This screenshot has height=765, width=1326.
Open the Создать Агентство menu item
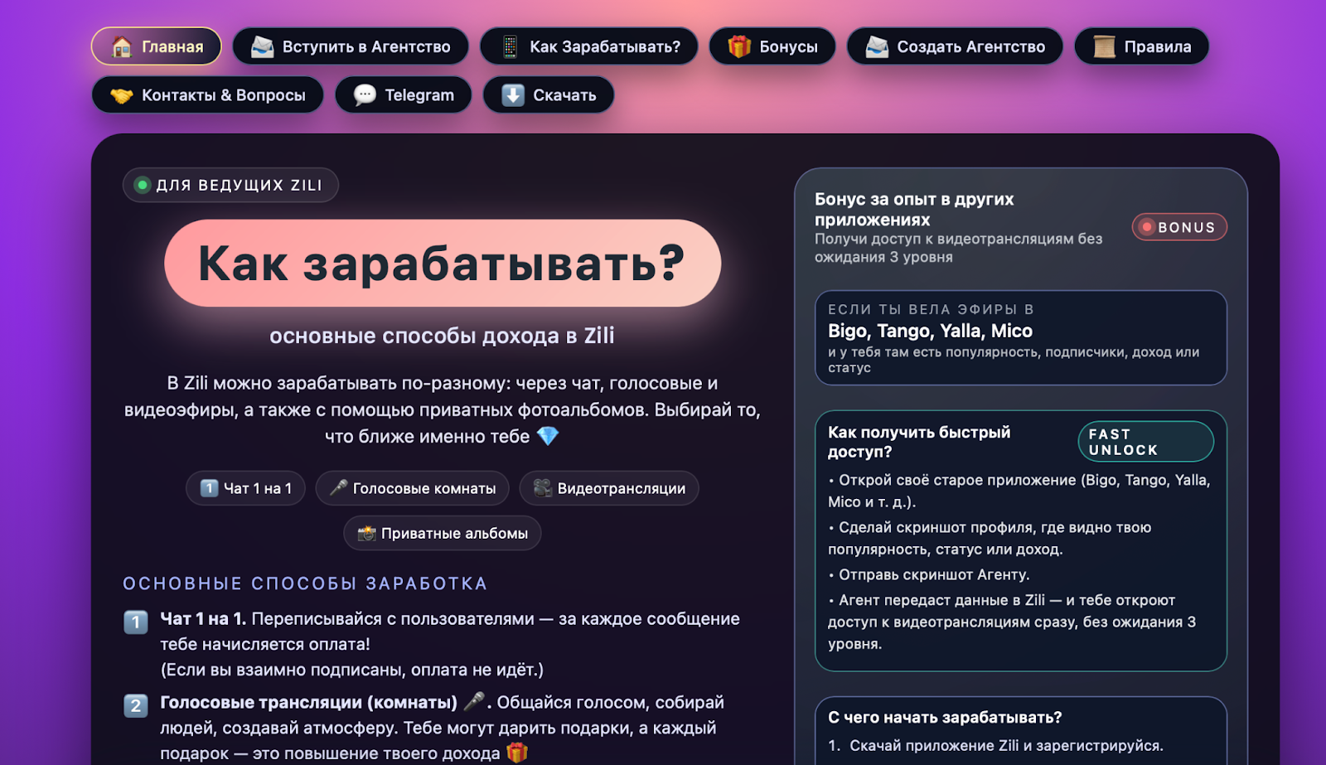[x=955, y=46]
